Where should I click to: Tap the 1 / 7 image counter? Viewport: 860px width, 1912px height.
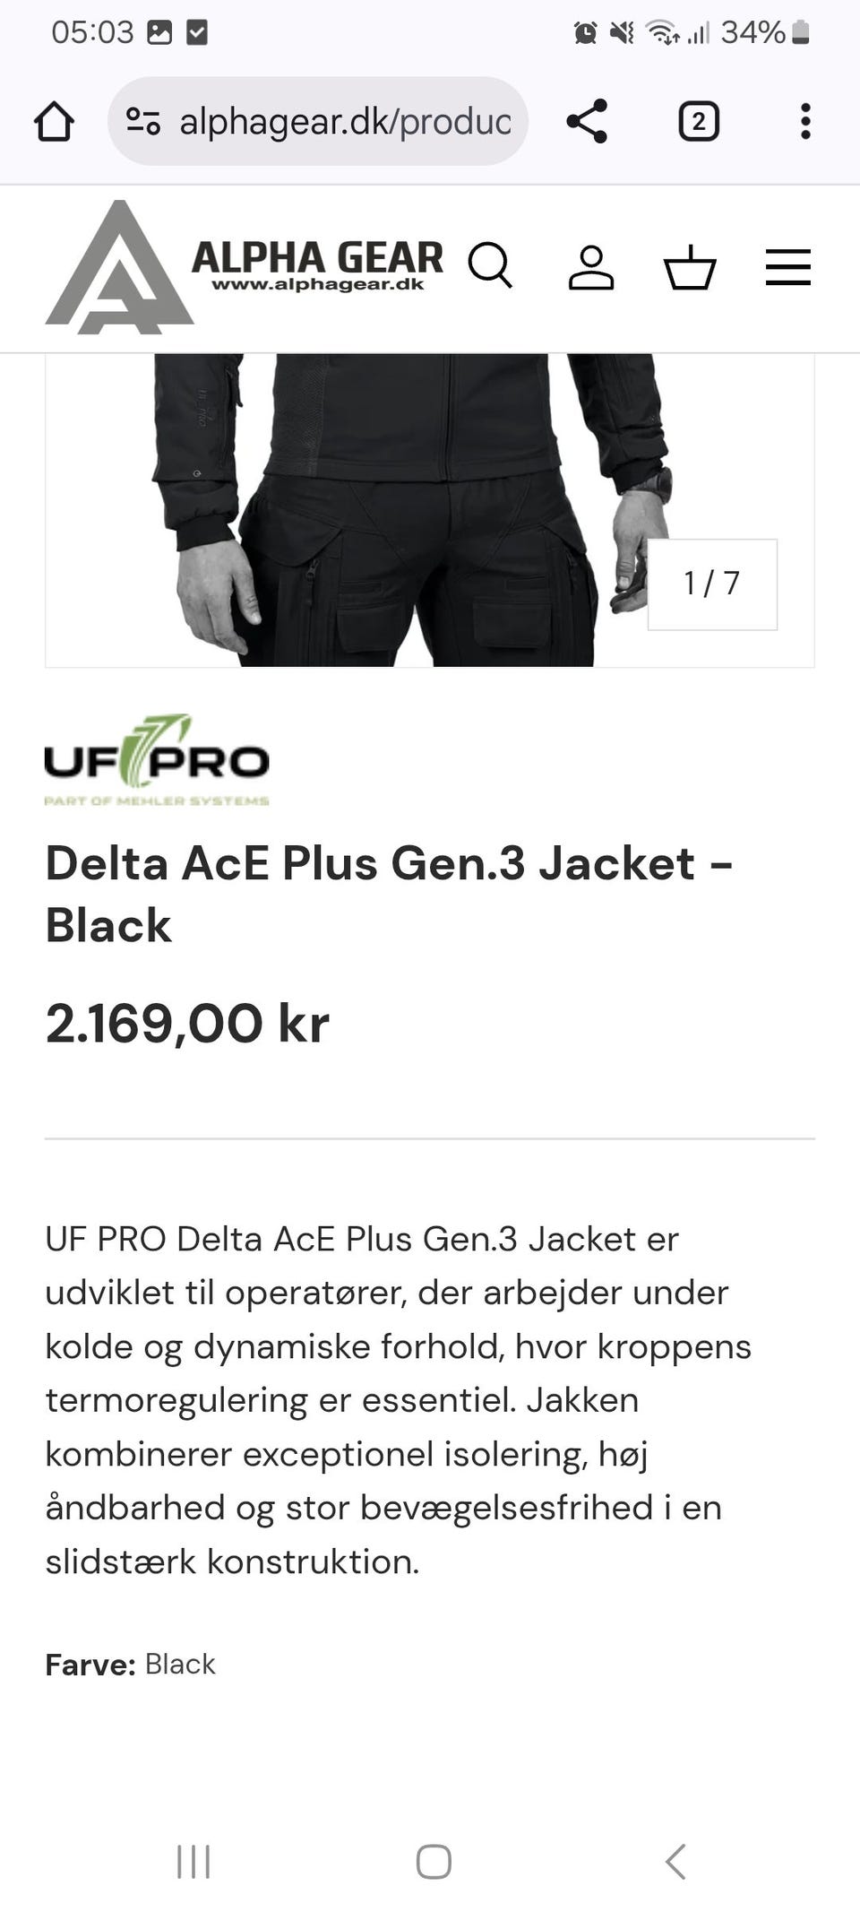coord(712,584)
